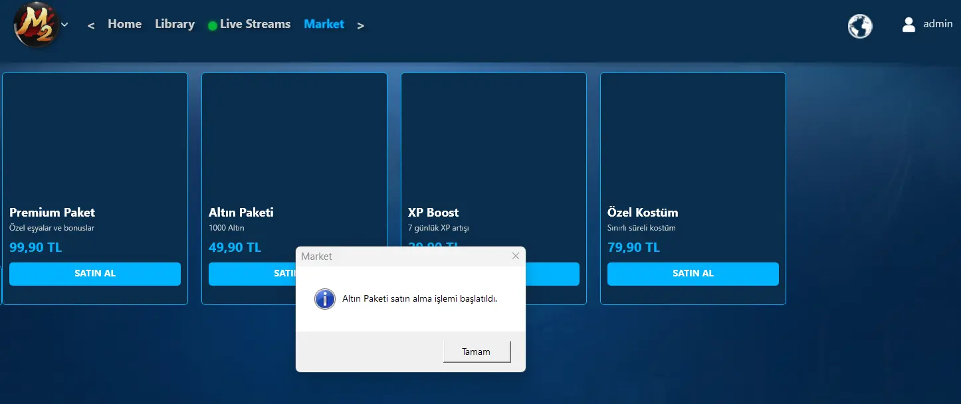Buy Premium Paket with Satın Al
Screen dimensions: 961x404
click(95, 274)
